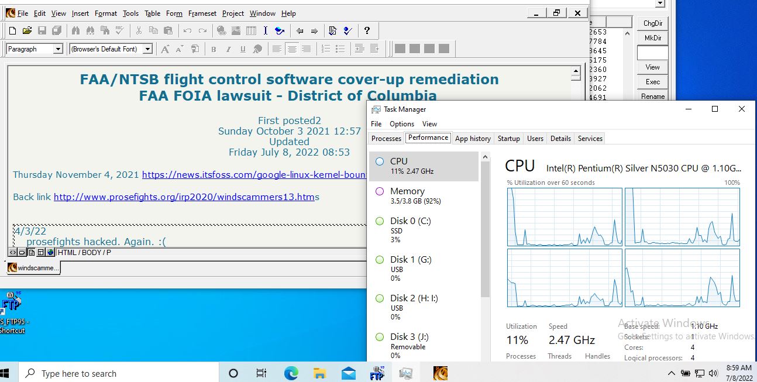The height and width of the screenshot is (382, 757).
Task: Toggle bold formatting
Action: pyautogui.click(x=214, y=49)
